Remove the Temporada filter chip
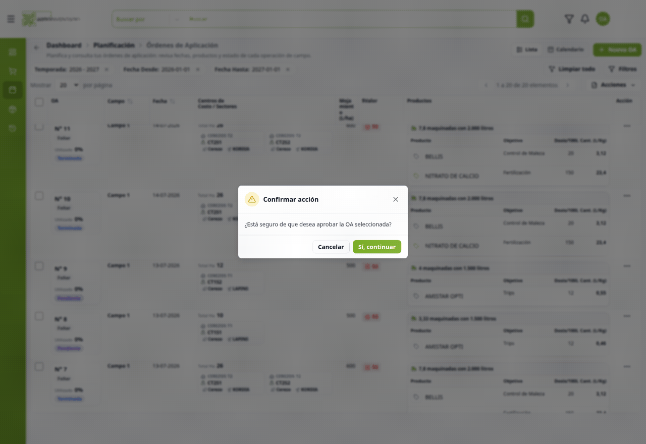 106,69
